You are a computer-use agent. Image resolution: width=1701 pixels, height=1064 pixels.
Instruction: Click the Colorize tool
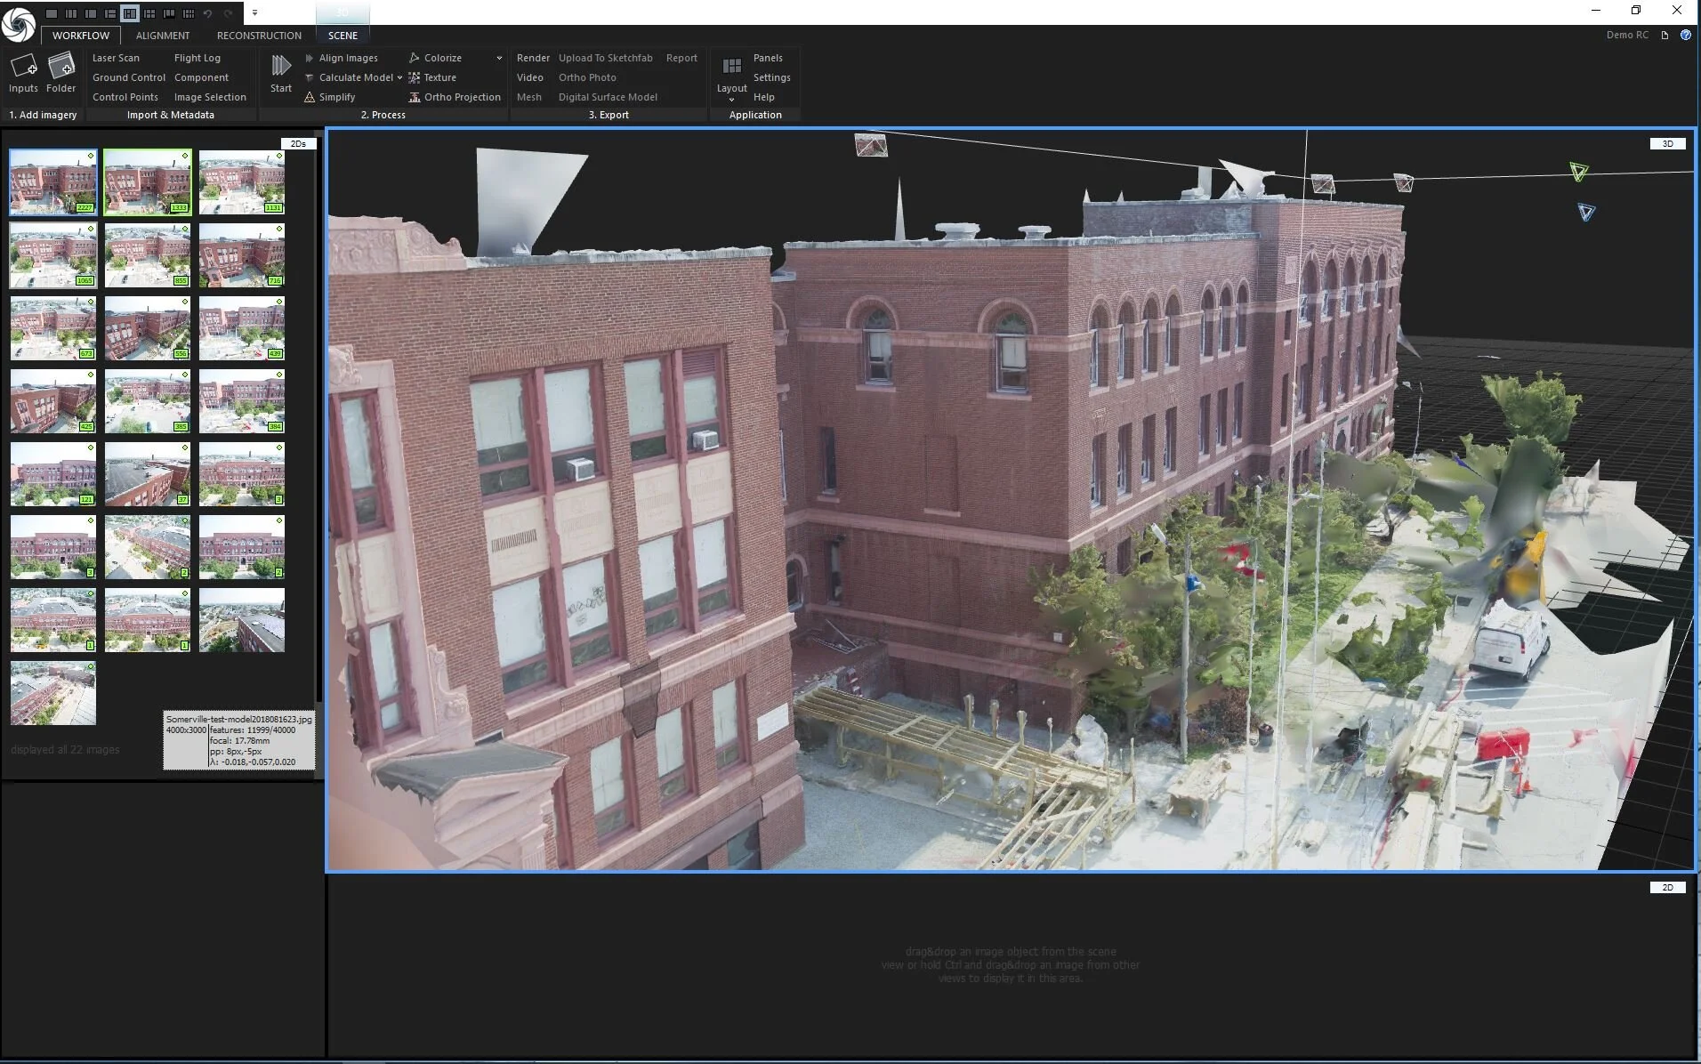[435, 58]
